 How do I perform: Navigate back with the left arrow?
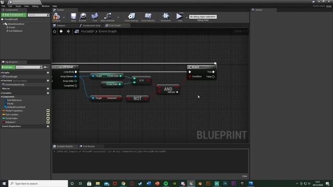point(61,31)
